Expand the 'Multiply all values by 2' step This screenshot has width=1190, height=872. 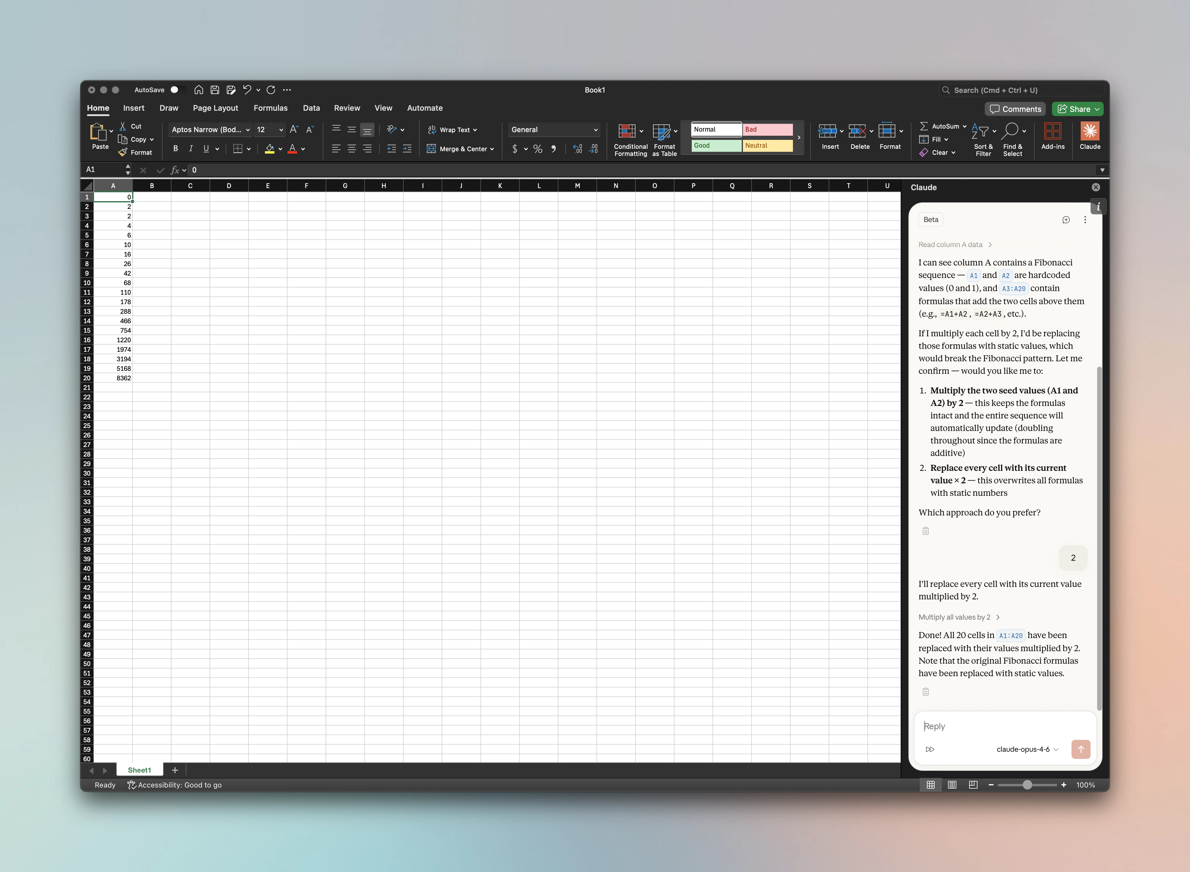(958, 617)
